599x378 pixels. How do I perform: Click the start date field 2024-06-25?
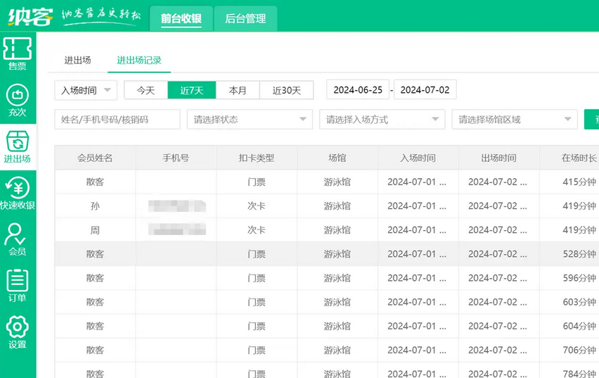pos(358,90)
